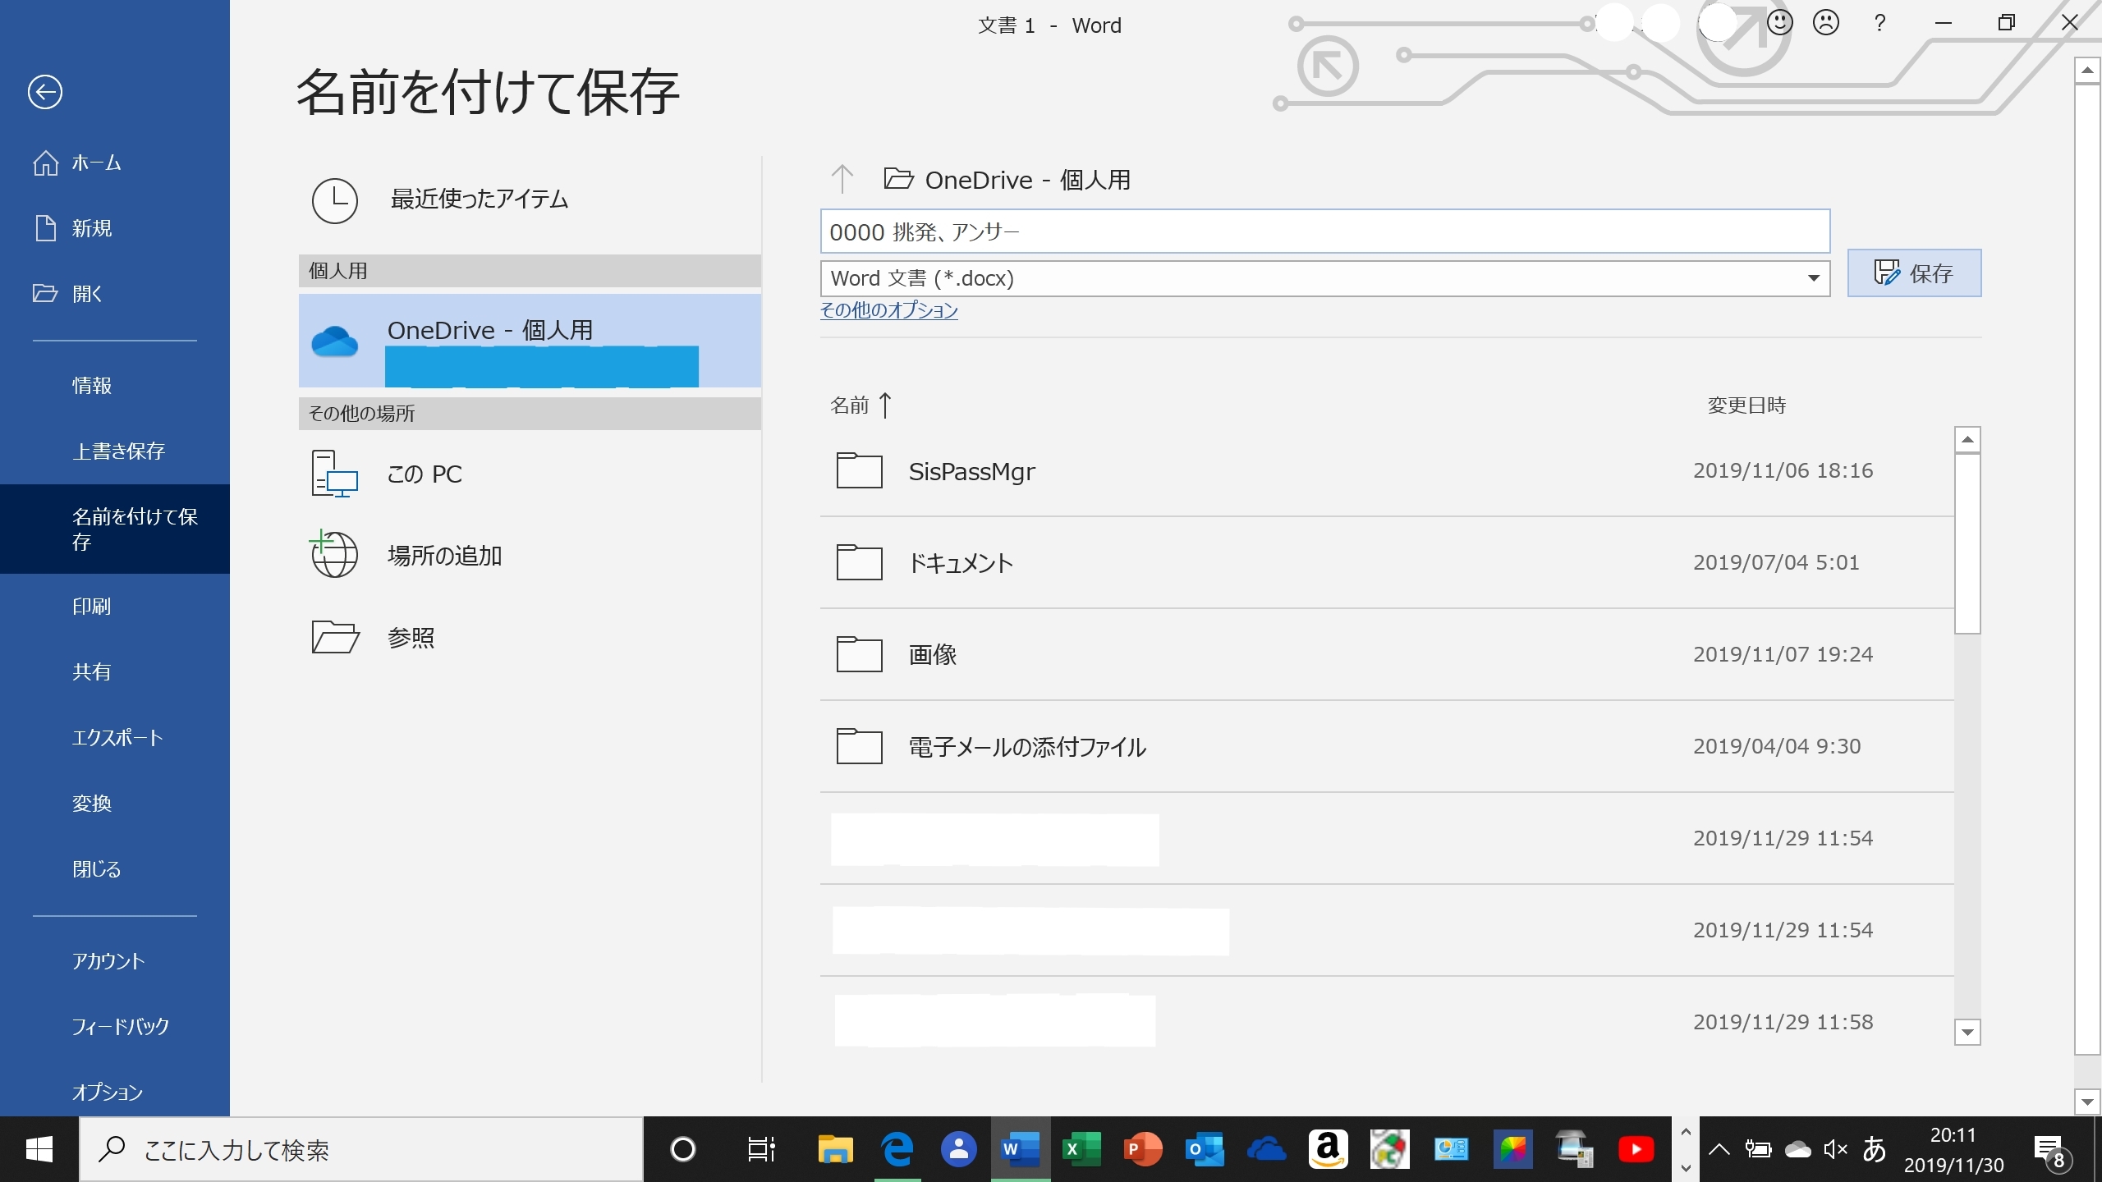2102x1182 pixels.
Task: Open the help question mark
Action: click(1880, 23)
